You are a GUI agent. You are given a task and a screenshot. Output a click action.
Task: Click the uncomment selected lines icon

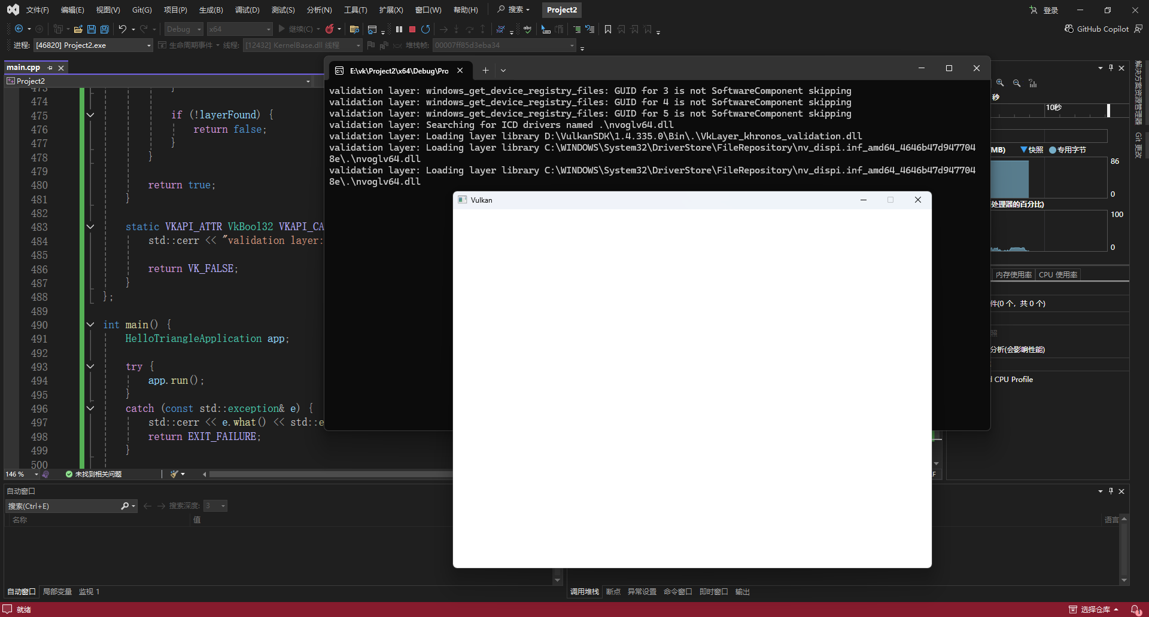coord(590,29)
